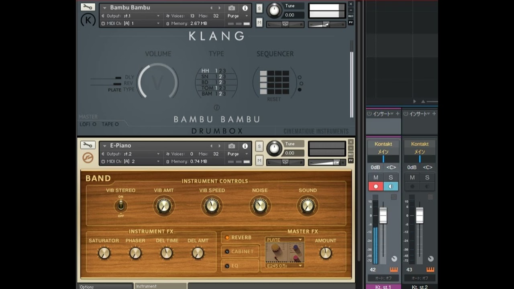Image resolution: width=514 pixels, height=289 pixels.
Task: Open the small info icon below TYPE grid
Action: (217, 108)
